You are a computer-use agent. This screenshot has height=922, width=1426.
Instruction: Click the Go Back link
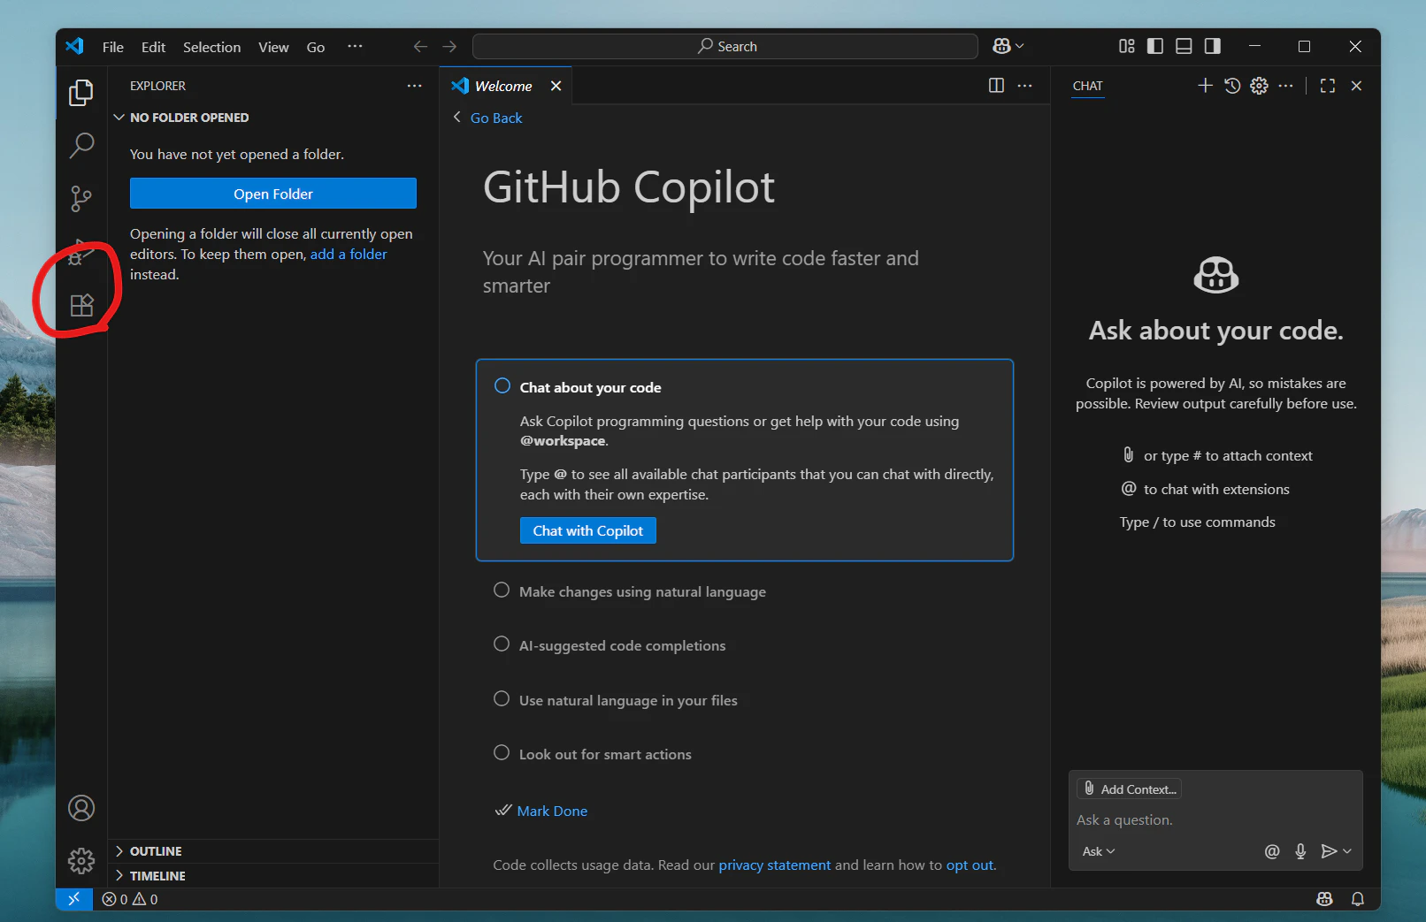496,118
